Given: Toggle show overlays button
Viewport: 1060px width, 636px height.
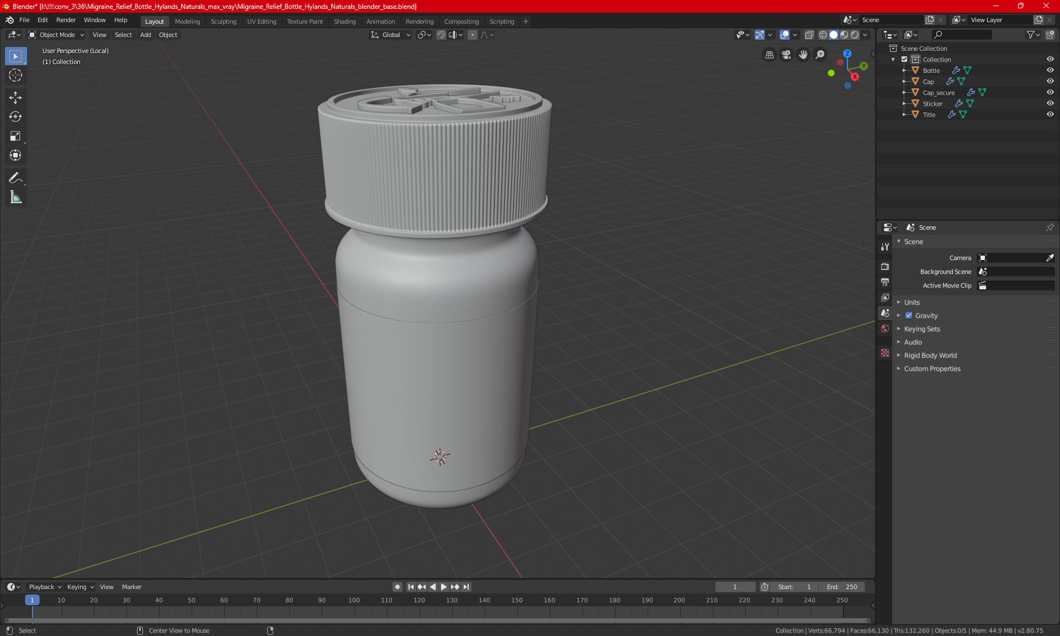Looking at the screenshot, I should click(x=784, y=35).
